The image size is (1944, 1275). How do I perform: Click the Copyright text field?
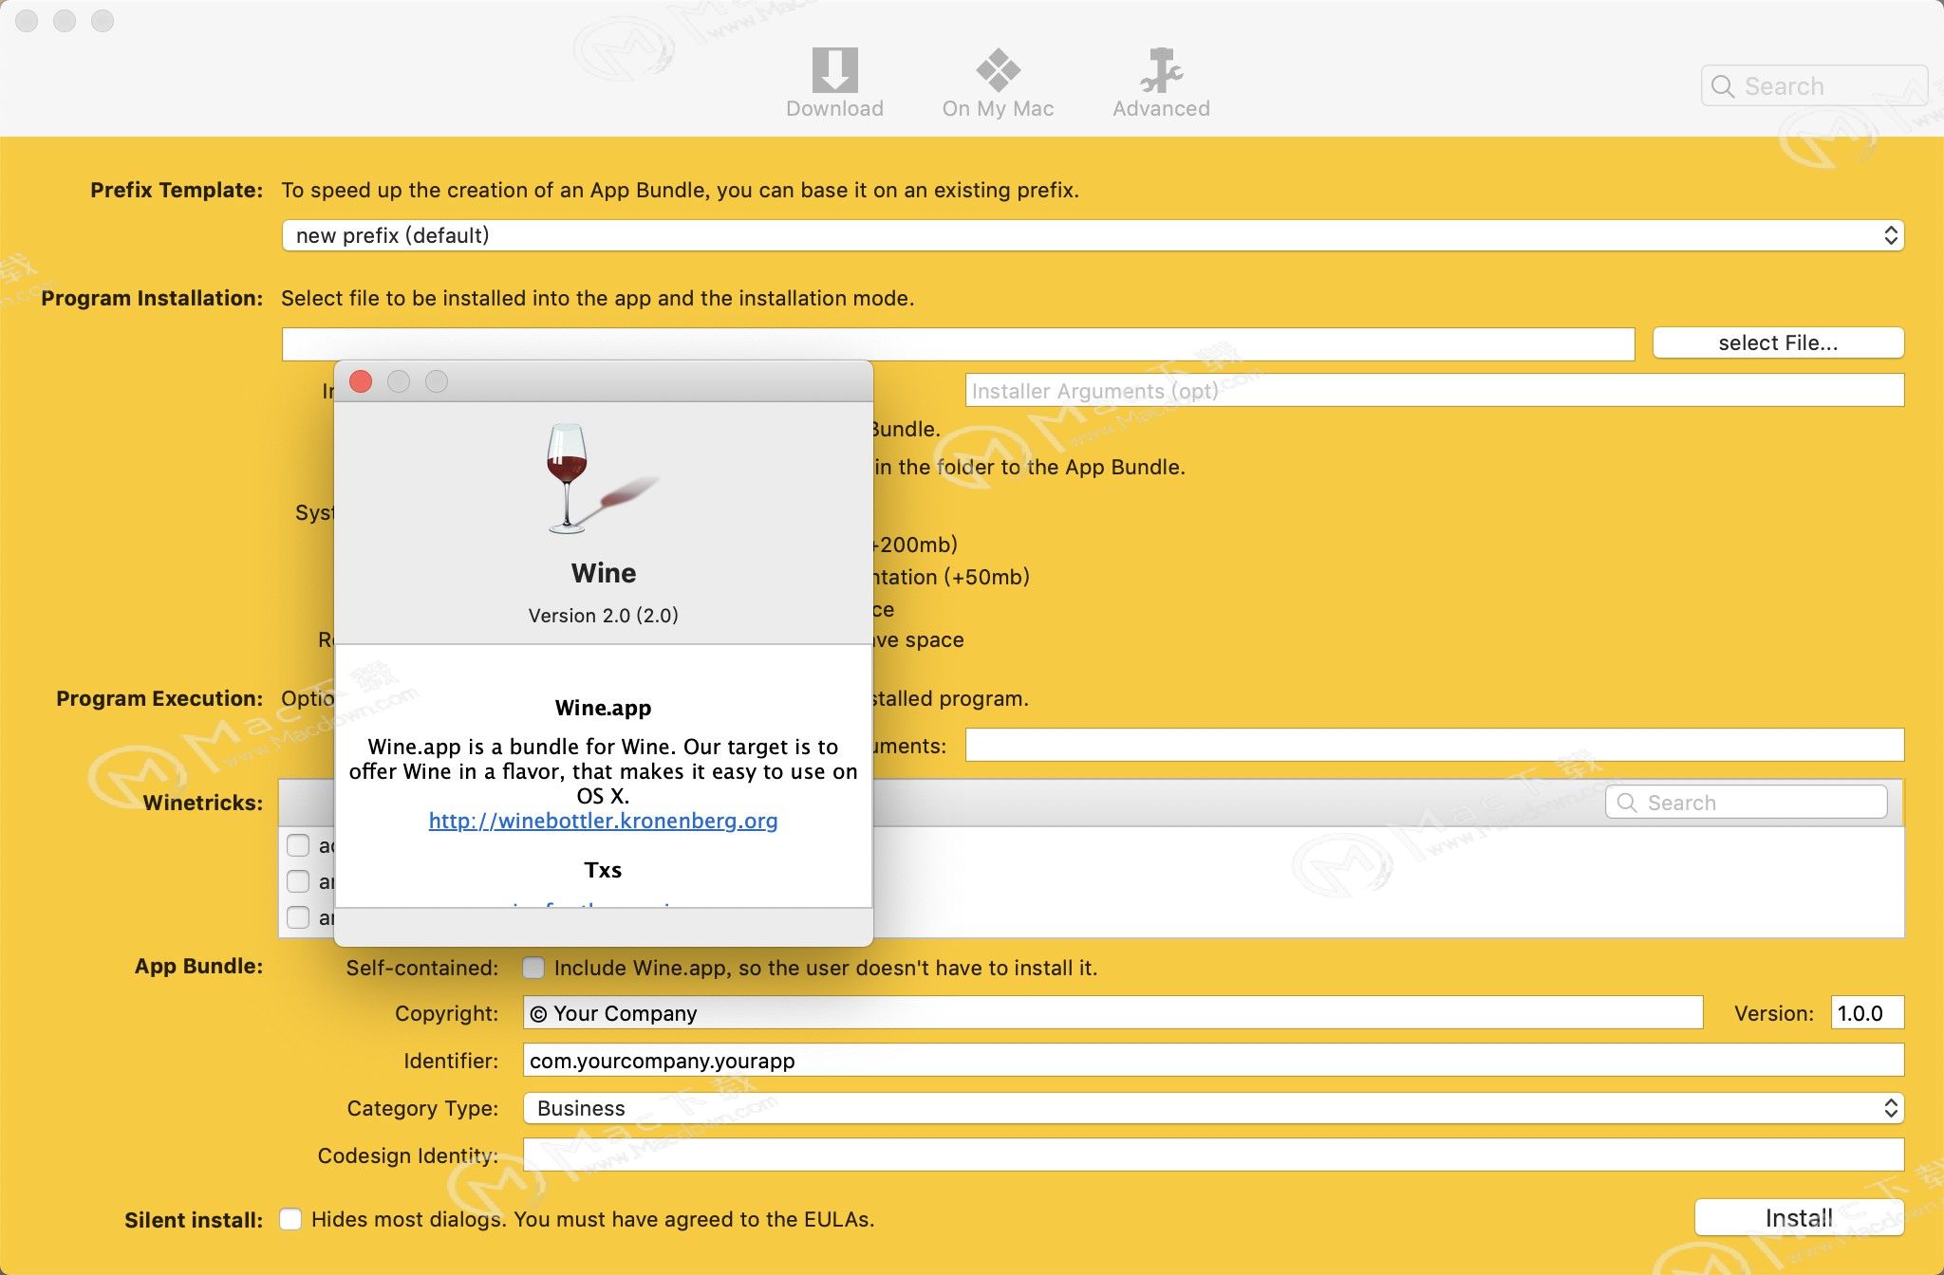(1112, 1012)
